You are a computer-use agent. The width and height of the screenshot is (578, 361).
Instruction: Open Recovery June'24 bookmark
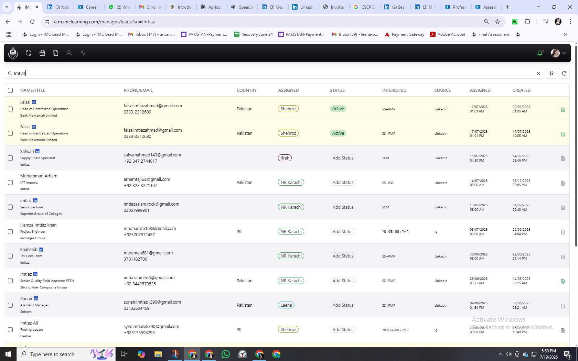click(253, 34)
